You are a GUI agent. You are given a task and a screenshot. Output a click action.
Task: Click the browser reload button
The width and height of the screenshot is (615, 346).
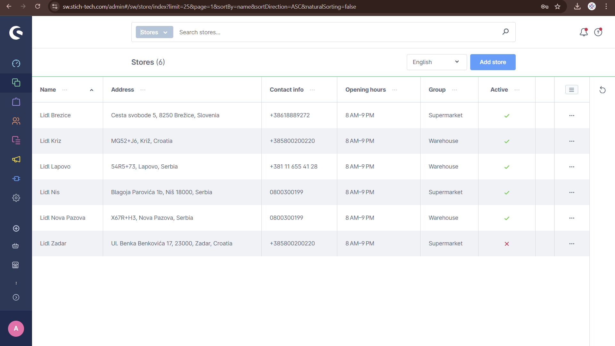coord(38,6)
